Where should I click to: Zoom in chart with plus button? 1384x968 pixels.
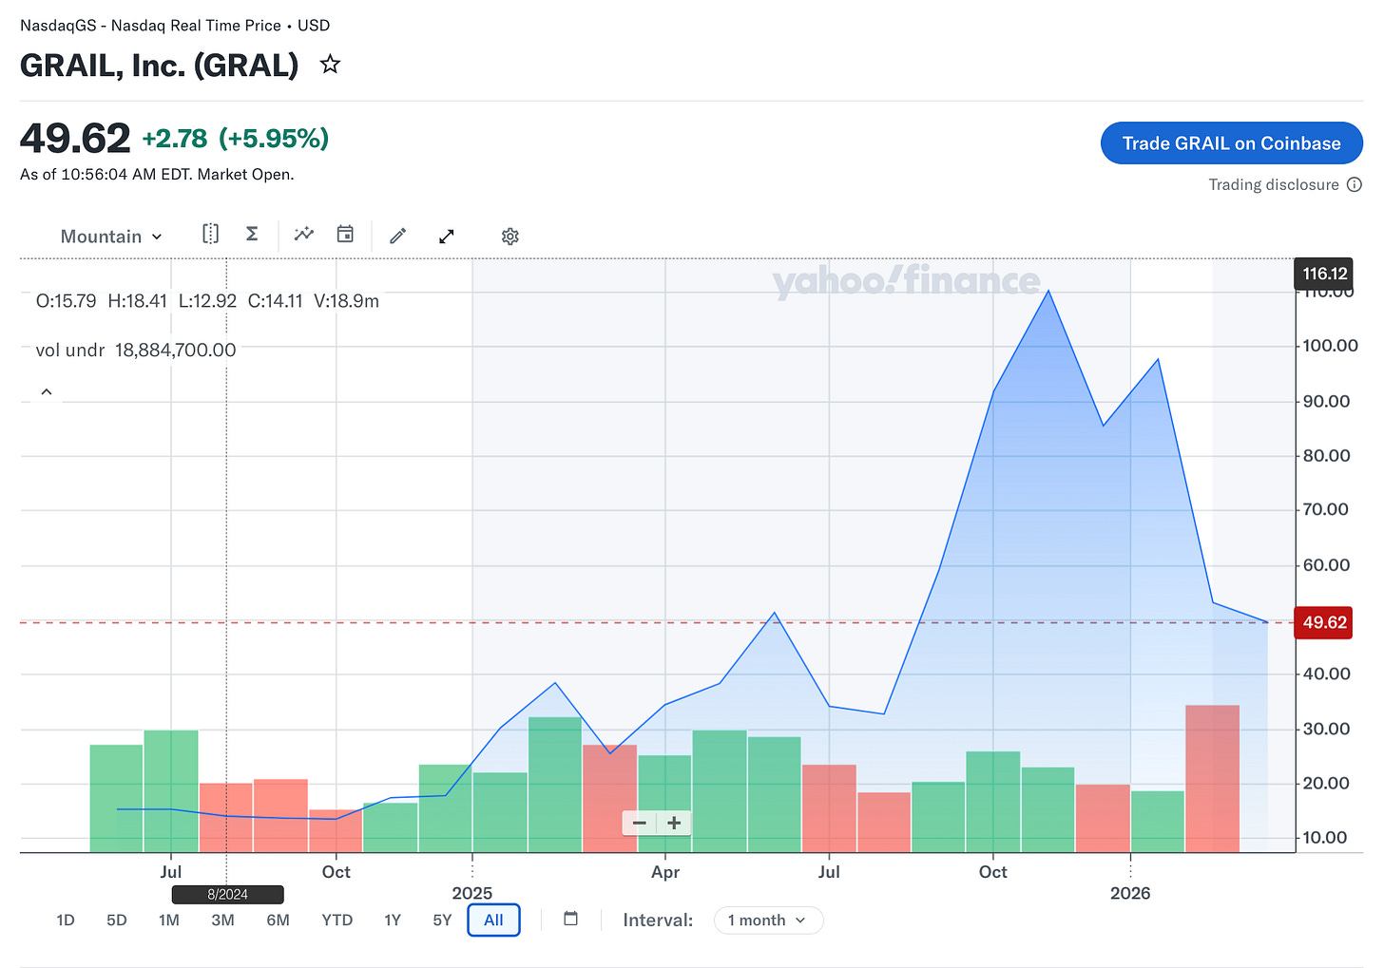(x=674, y=823)
